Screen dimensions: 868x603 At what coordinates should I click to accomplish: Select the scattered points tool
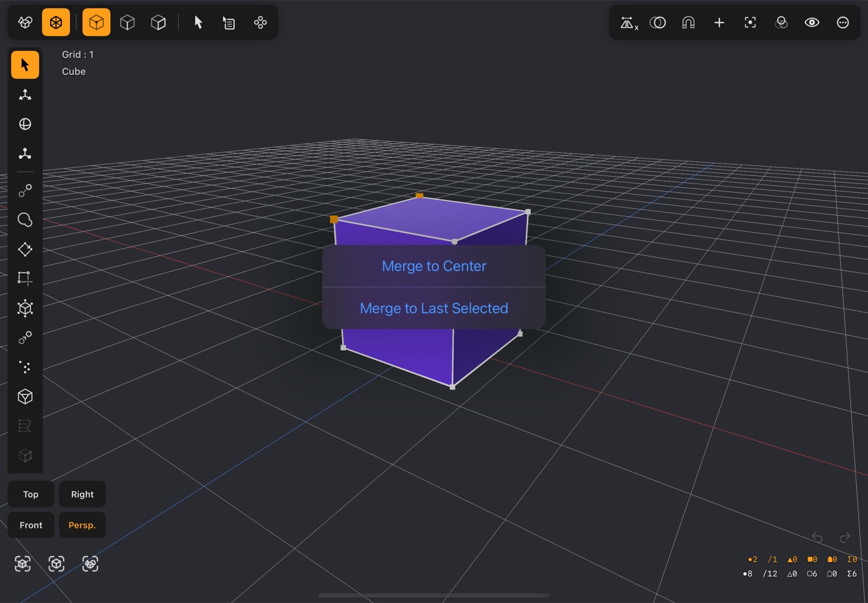coord(25,367)
